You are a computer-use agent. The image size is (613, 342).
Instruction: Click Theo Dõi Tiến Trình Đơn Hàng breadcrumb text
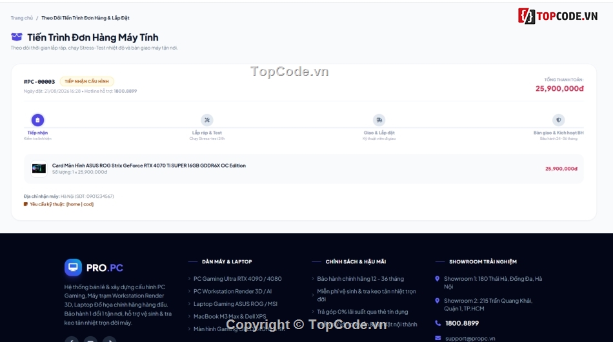tap(85, 18)
